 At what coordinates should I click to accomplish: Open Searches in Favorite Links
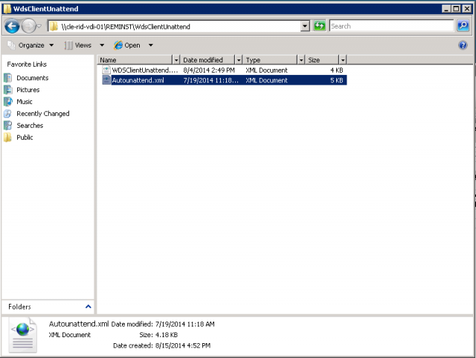pos(30,126)
